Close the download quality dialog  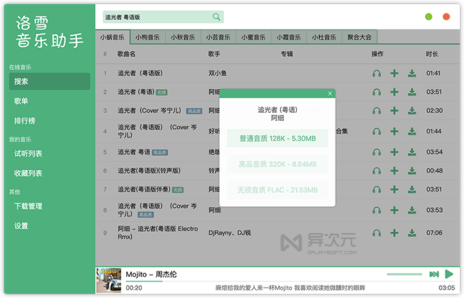click(330, 93)
